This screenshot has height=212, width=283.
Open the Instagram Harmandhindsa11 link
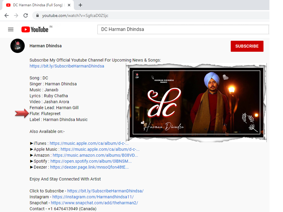point(93,197)
